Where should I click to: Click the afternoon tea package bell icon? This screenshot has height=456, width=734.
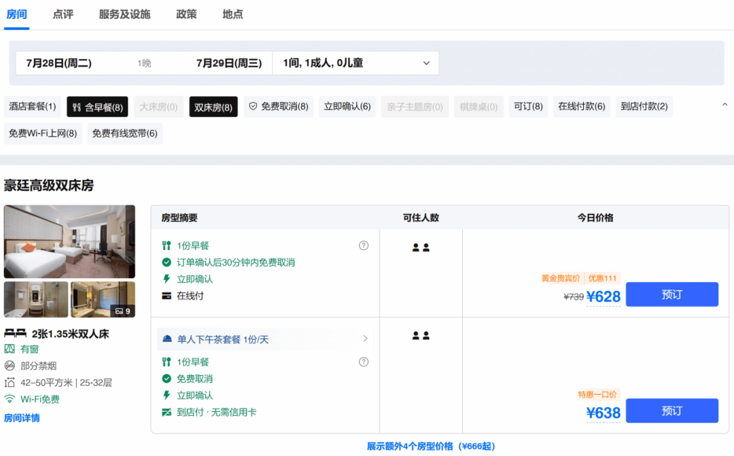click(167, 339)
